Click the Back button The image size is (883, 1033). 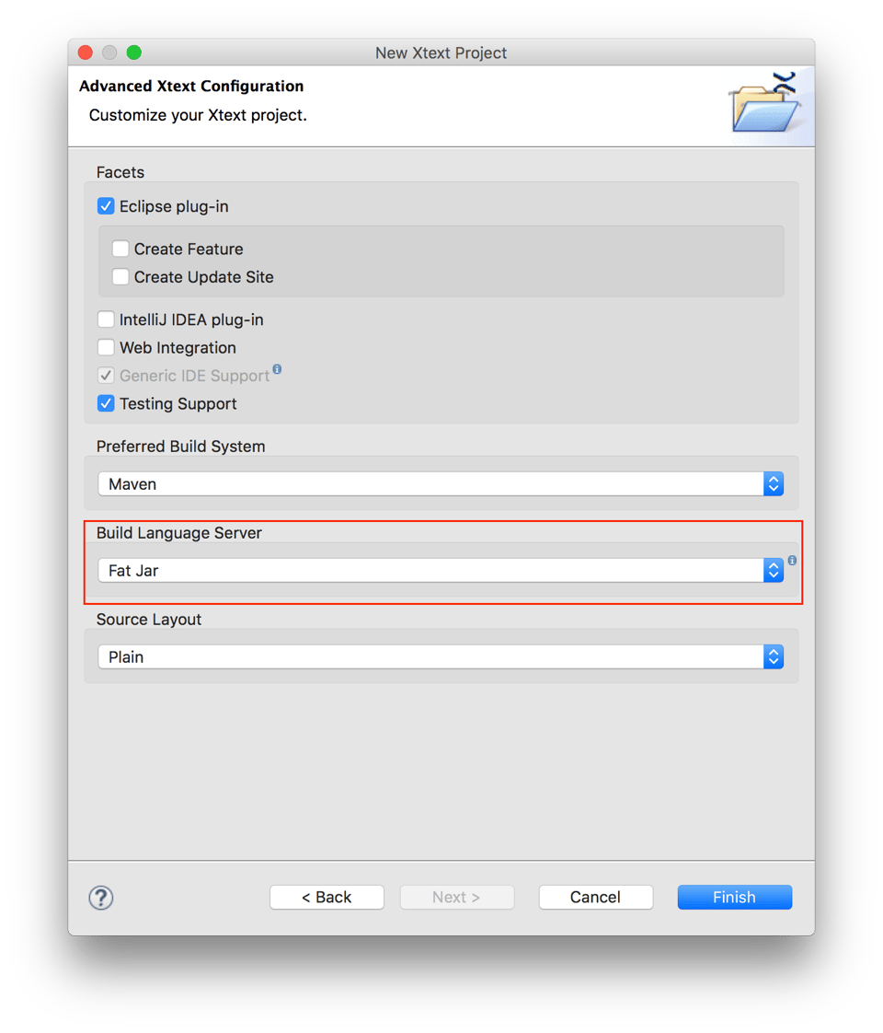pyautogui.click(x=327, y=897)
